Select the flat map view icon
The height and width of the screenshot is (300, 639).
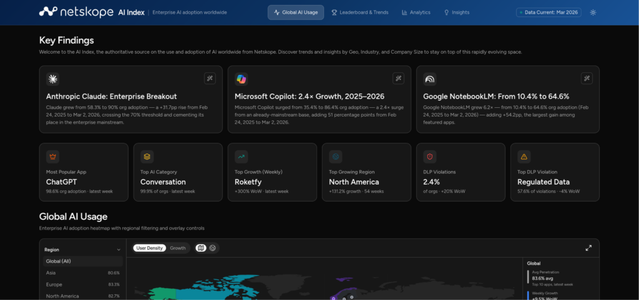[x=201, y=248]
